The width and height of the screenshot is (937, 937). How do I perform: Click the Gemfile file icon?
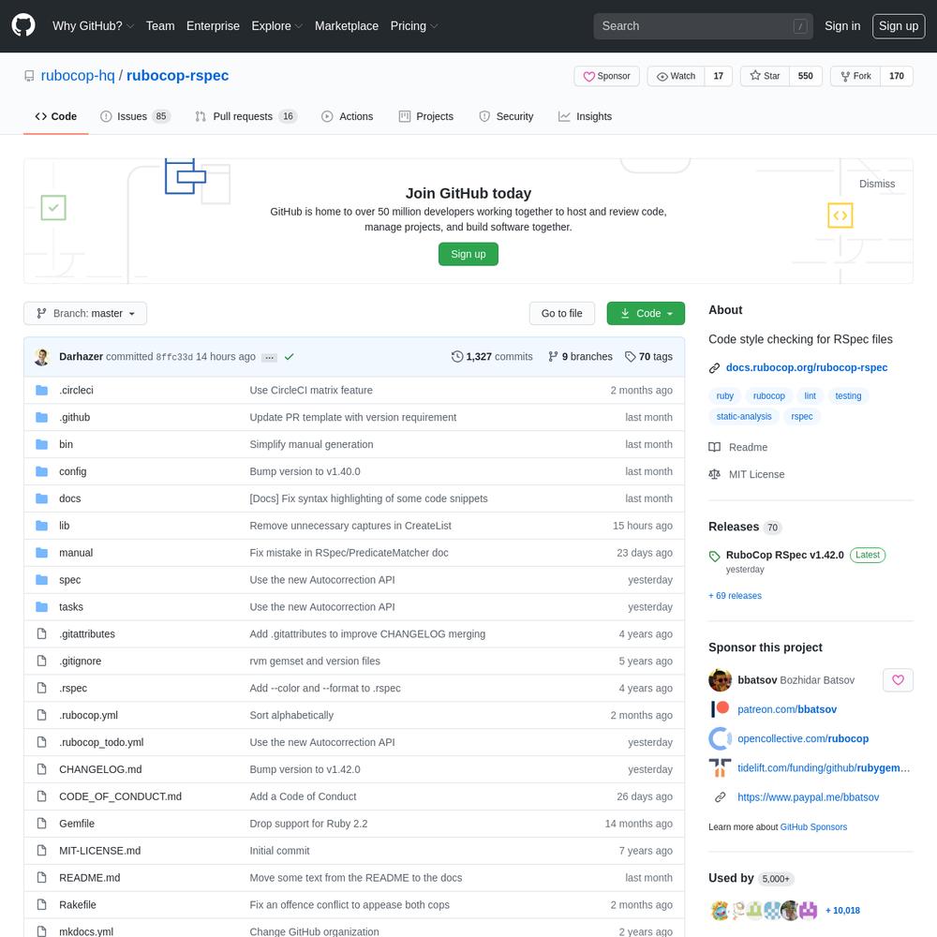pyautogui.click(x=42, y=824)
